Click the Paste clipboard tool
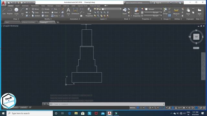Viewport: 207px width, 116px height. (188, 11)
